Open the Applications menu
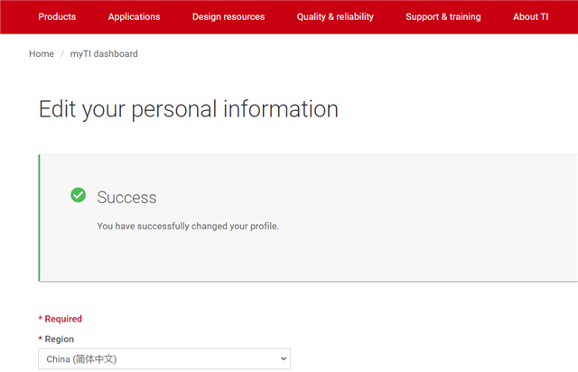 (x=134, y=16)
